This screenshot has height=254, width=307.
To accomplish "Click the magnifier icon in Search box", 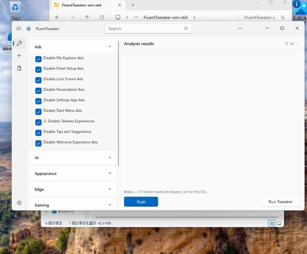I will tap(186, 29).
